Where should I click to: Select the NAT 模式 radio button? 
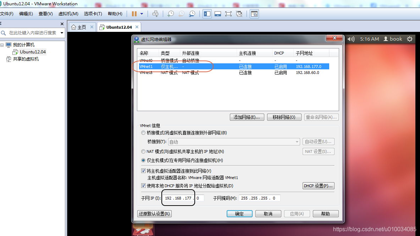tap(143, 151)
